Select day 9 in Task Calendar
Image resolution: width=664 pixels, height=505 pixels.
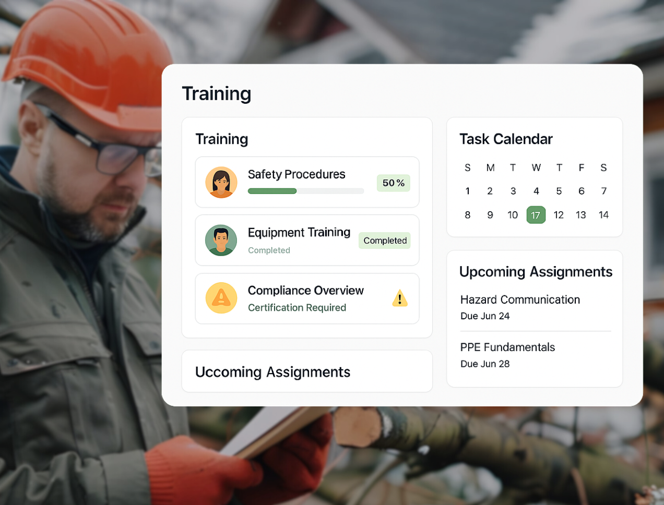(490, 215)
